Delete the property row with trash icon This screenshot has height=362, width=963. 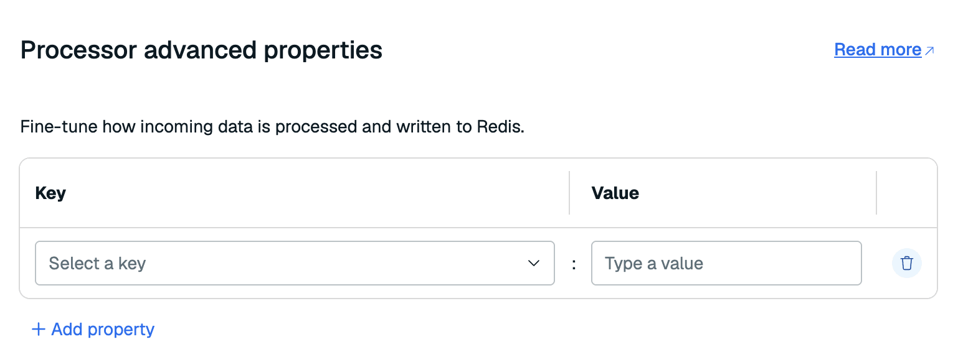[x=906, y=263]
